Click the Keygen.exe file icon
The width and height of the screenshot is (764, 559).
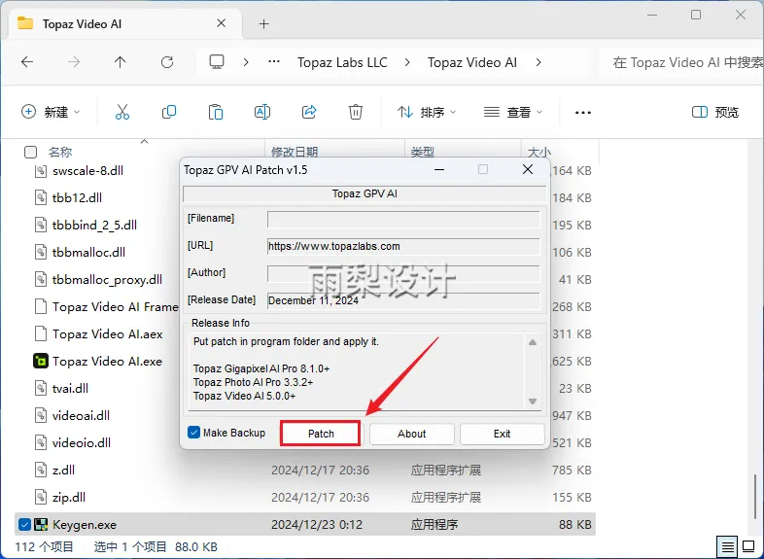[41, 524]
